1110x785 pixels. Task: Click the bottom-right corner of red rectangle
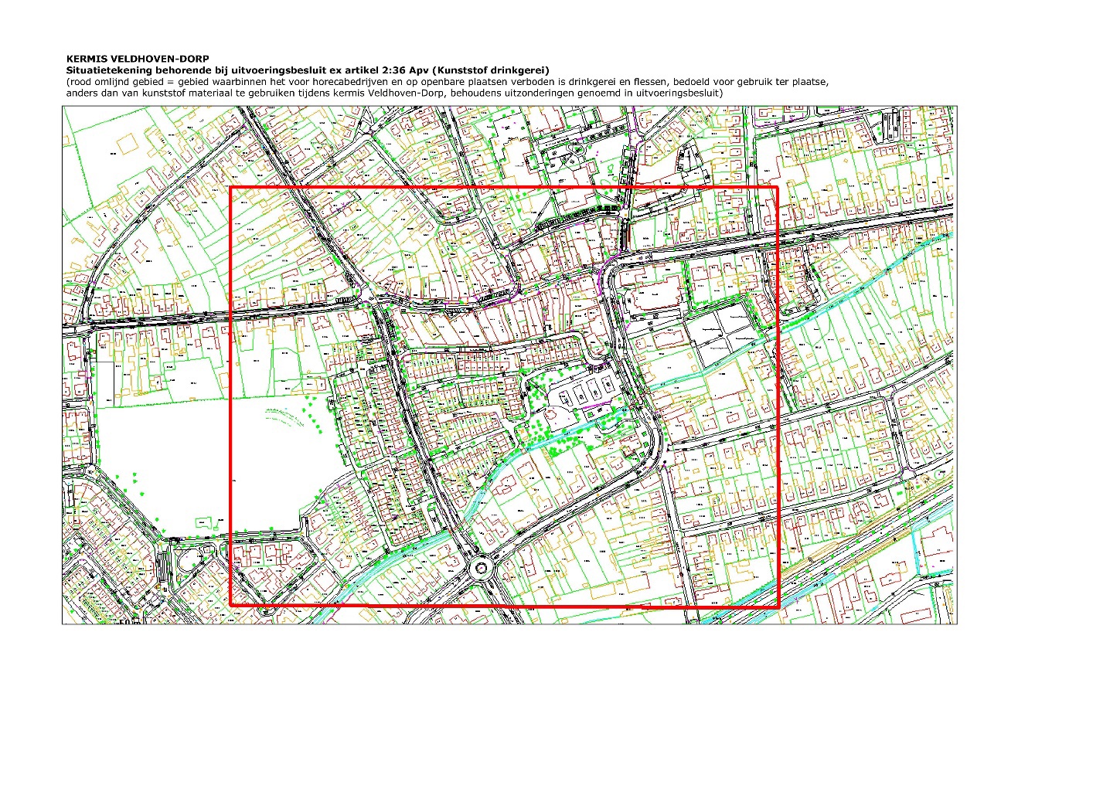[778, 607]
